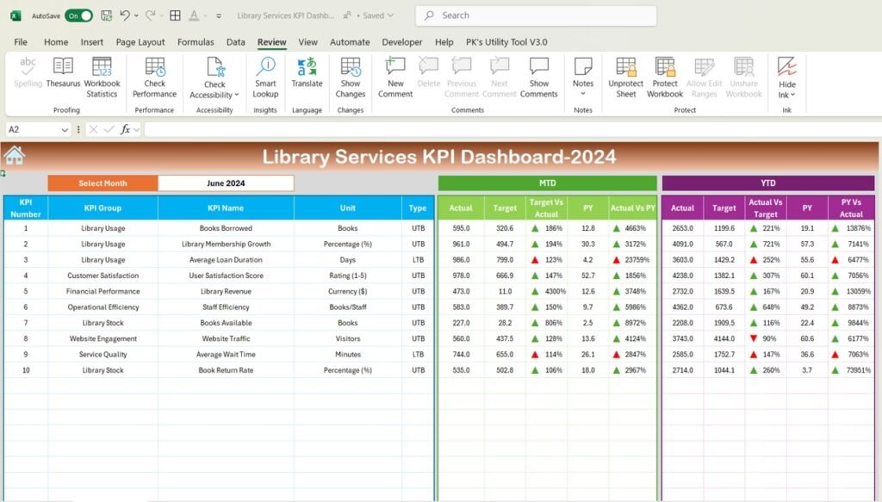Switch to the Formulas ribbon tab
The width and height of the screenshot is (882, 502).
[x=196, y=41]
